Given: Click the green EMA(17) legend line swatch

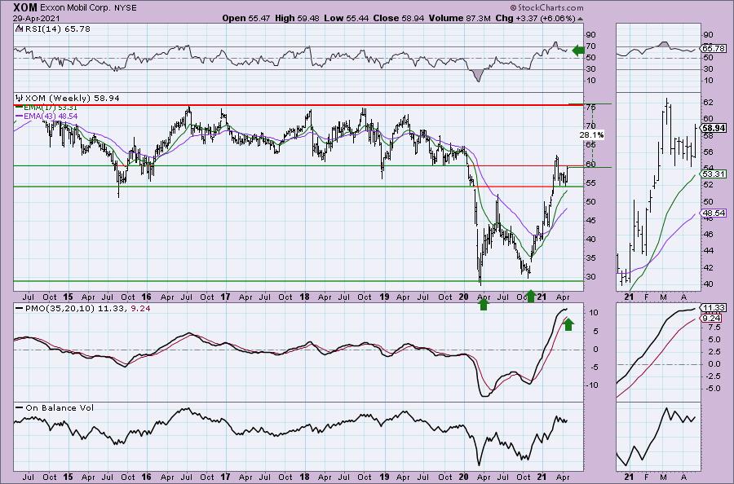Looking at the screenshot, I should pos(20,108).
